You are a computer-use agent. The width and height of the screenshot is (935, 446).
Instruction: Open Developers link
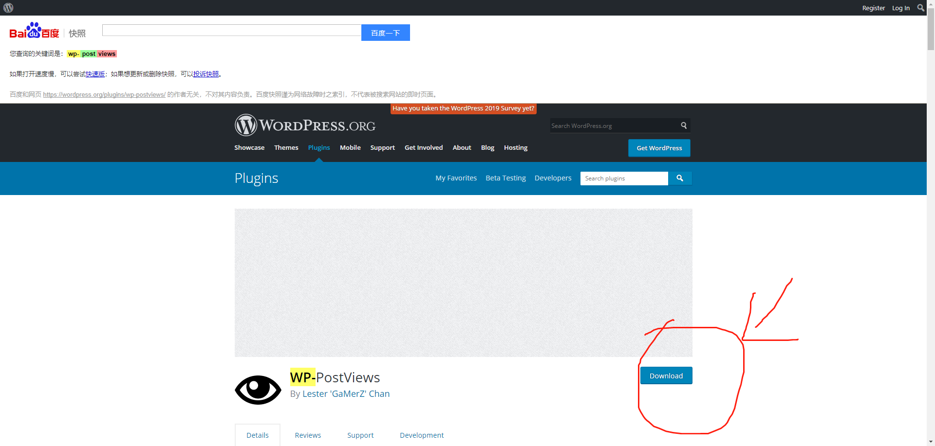point(553,178)
